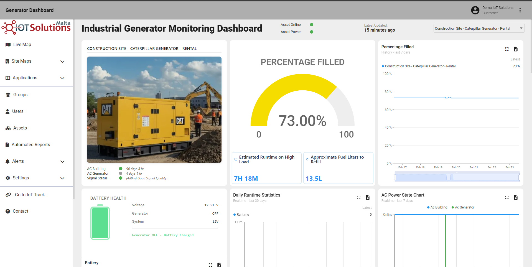Expand the Settings submenu chevron
532x267 pixels.
pyautogui.click(x=62, y=178)
